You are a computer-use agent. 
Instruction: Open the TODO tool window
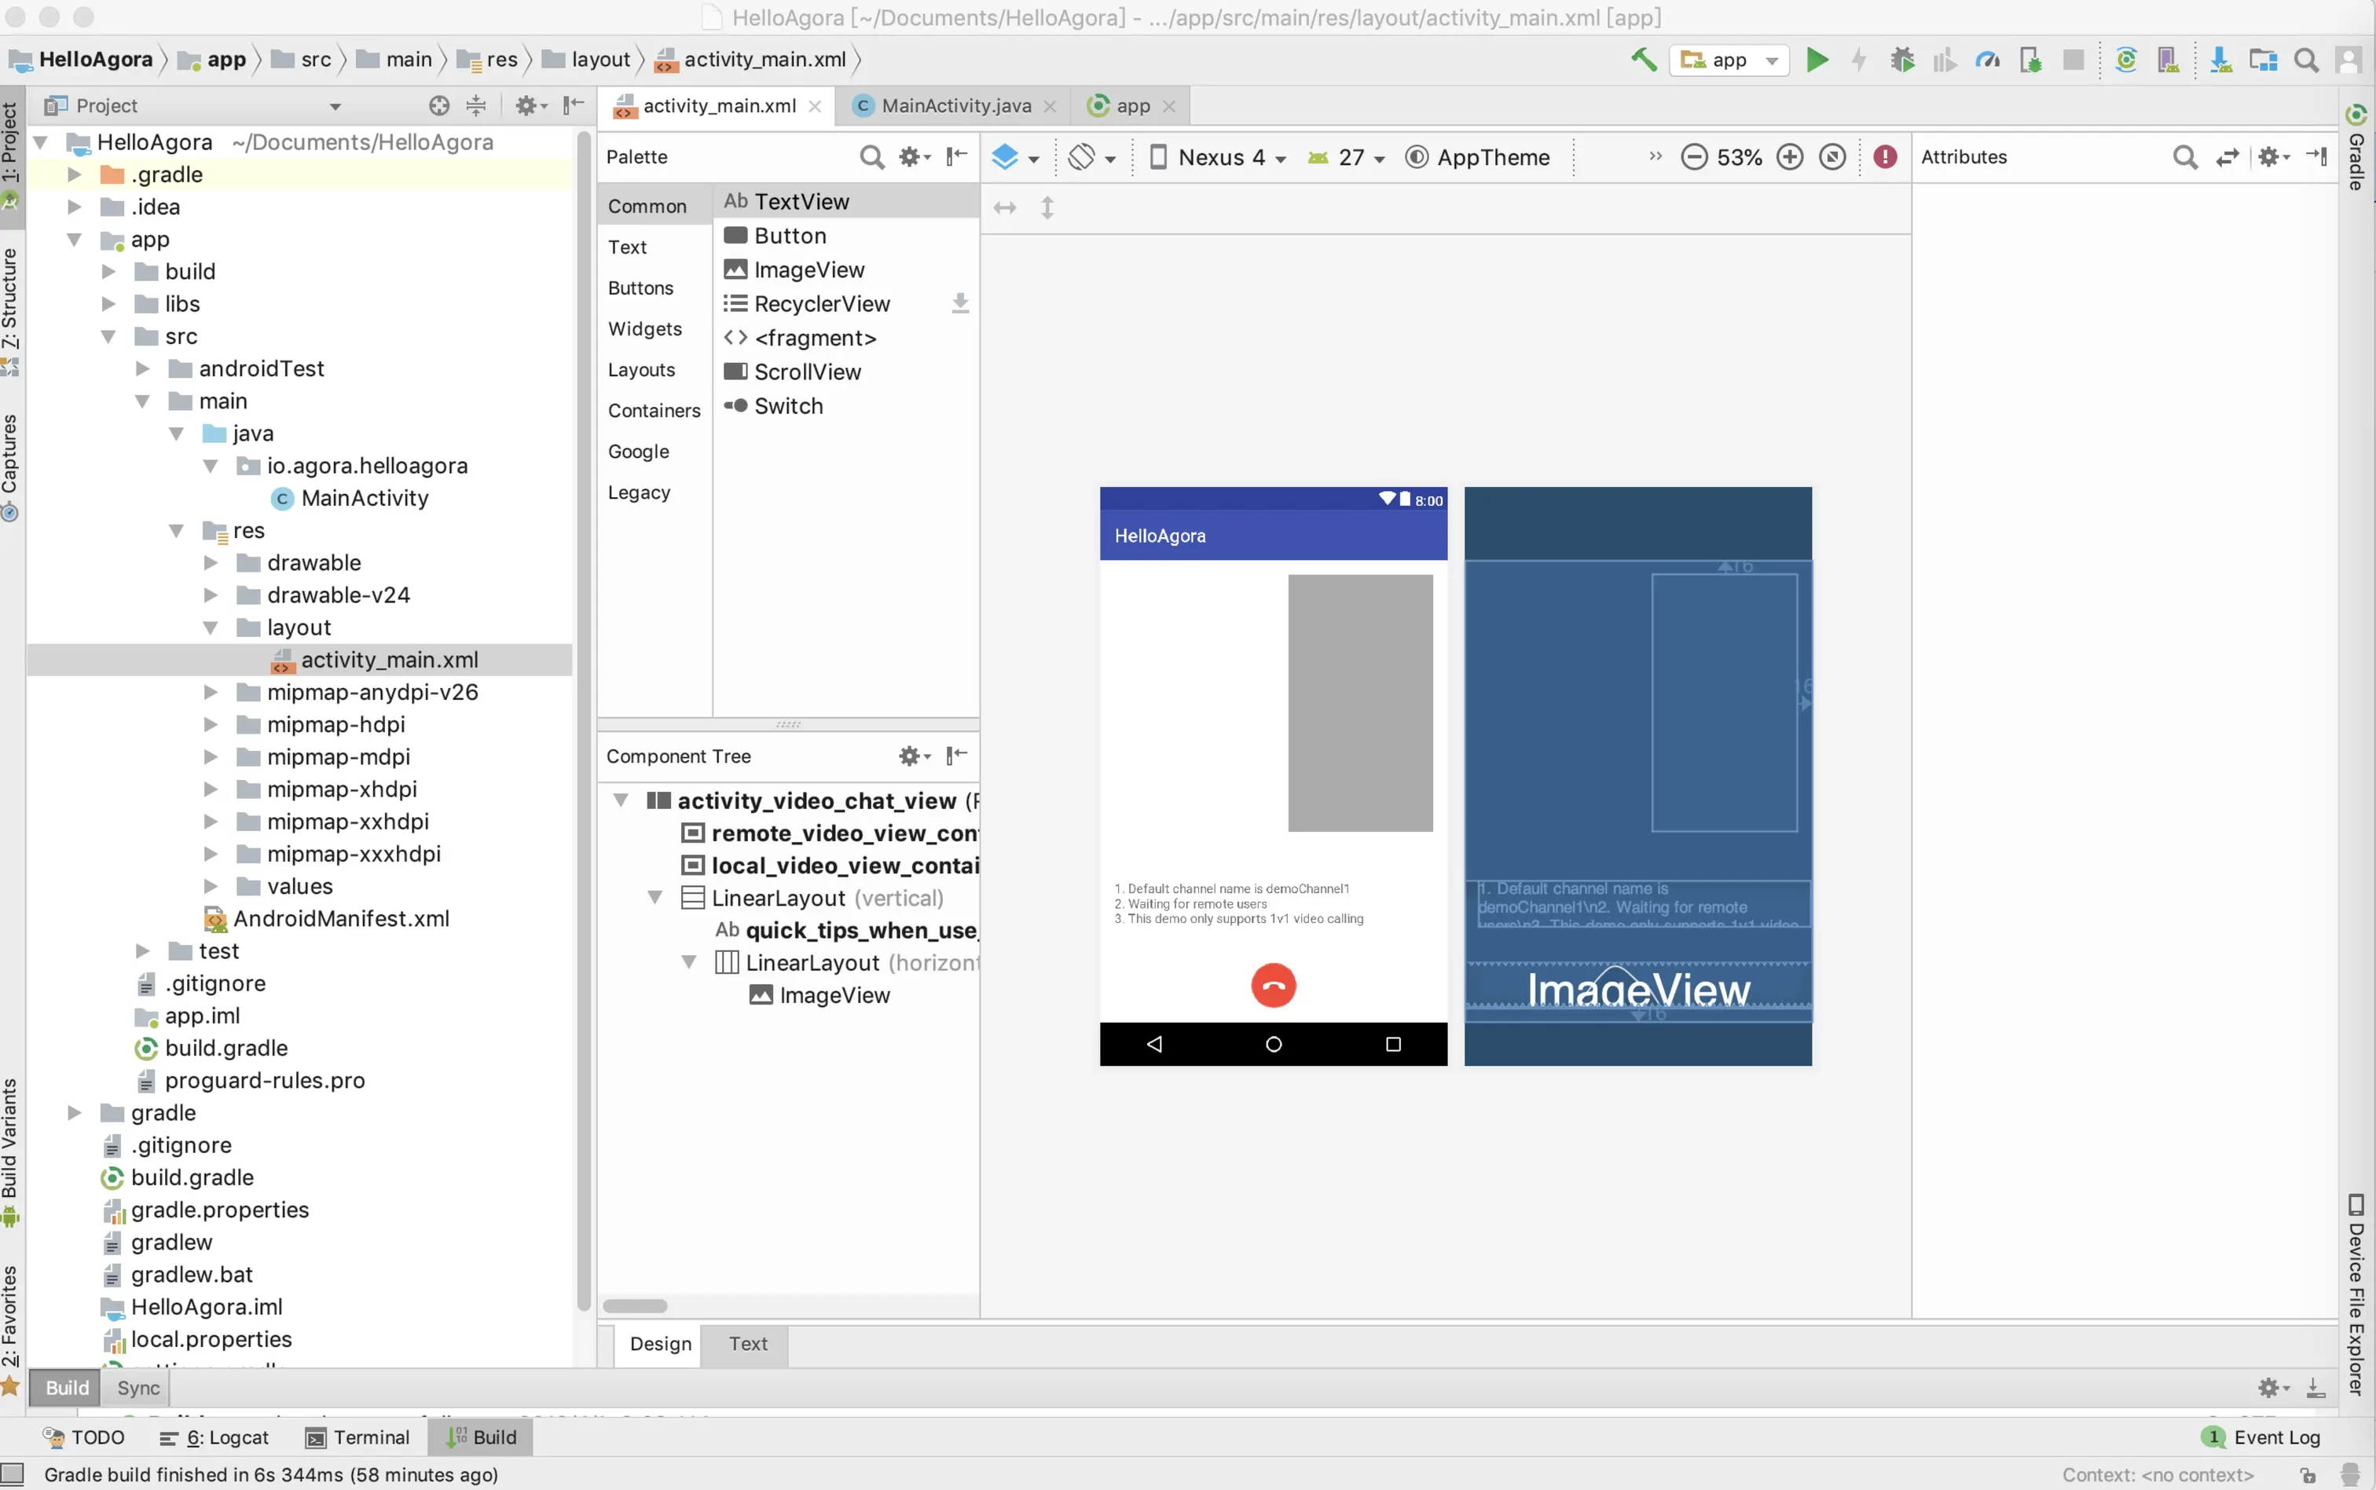(84, 1437)
